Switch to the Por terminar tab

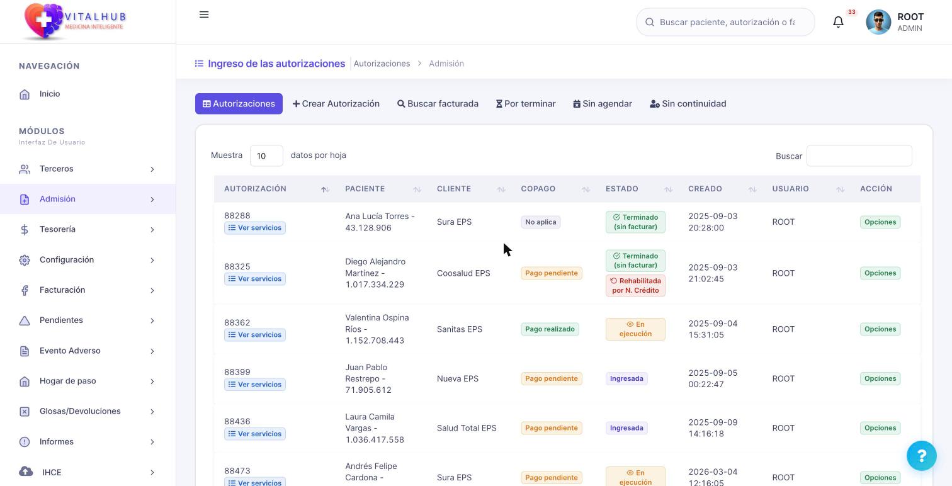click(x=526, y=104)
